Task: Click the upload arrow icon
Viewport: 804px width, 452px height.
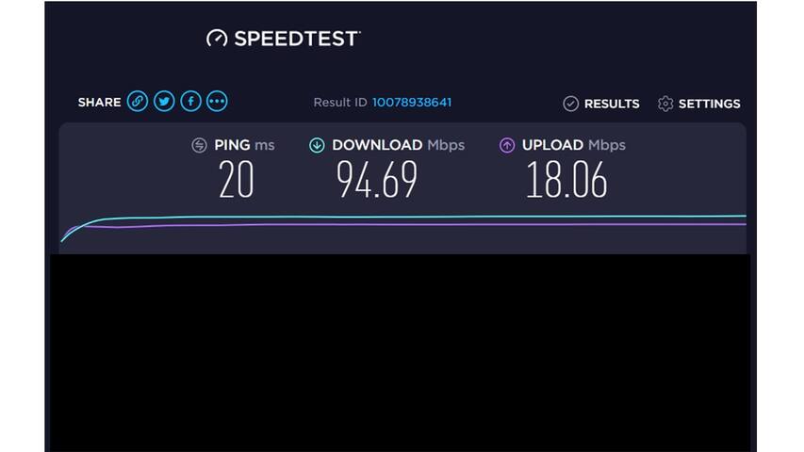Action: click(x=507, y=145)
